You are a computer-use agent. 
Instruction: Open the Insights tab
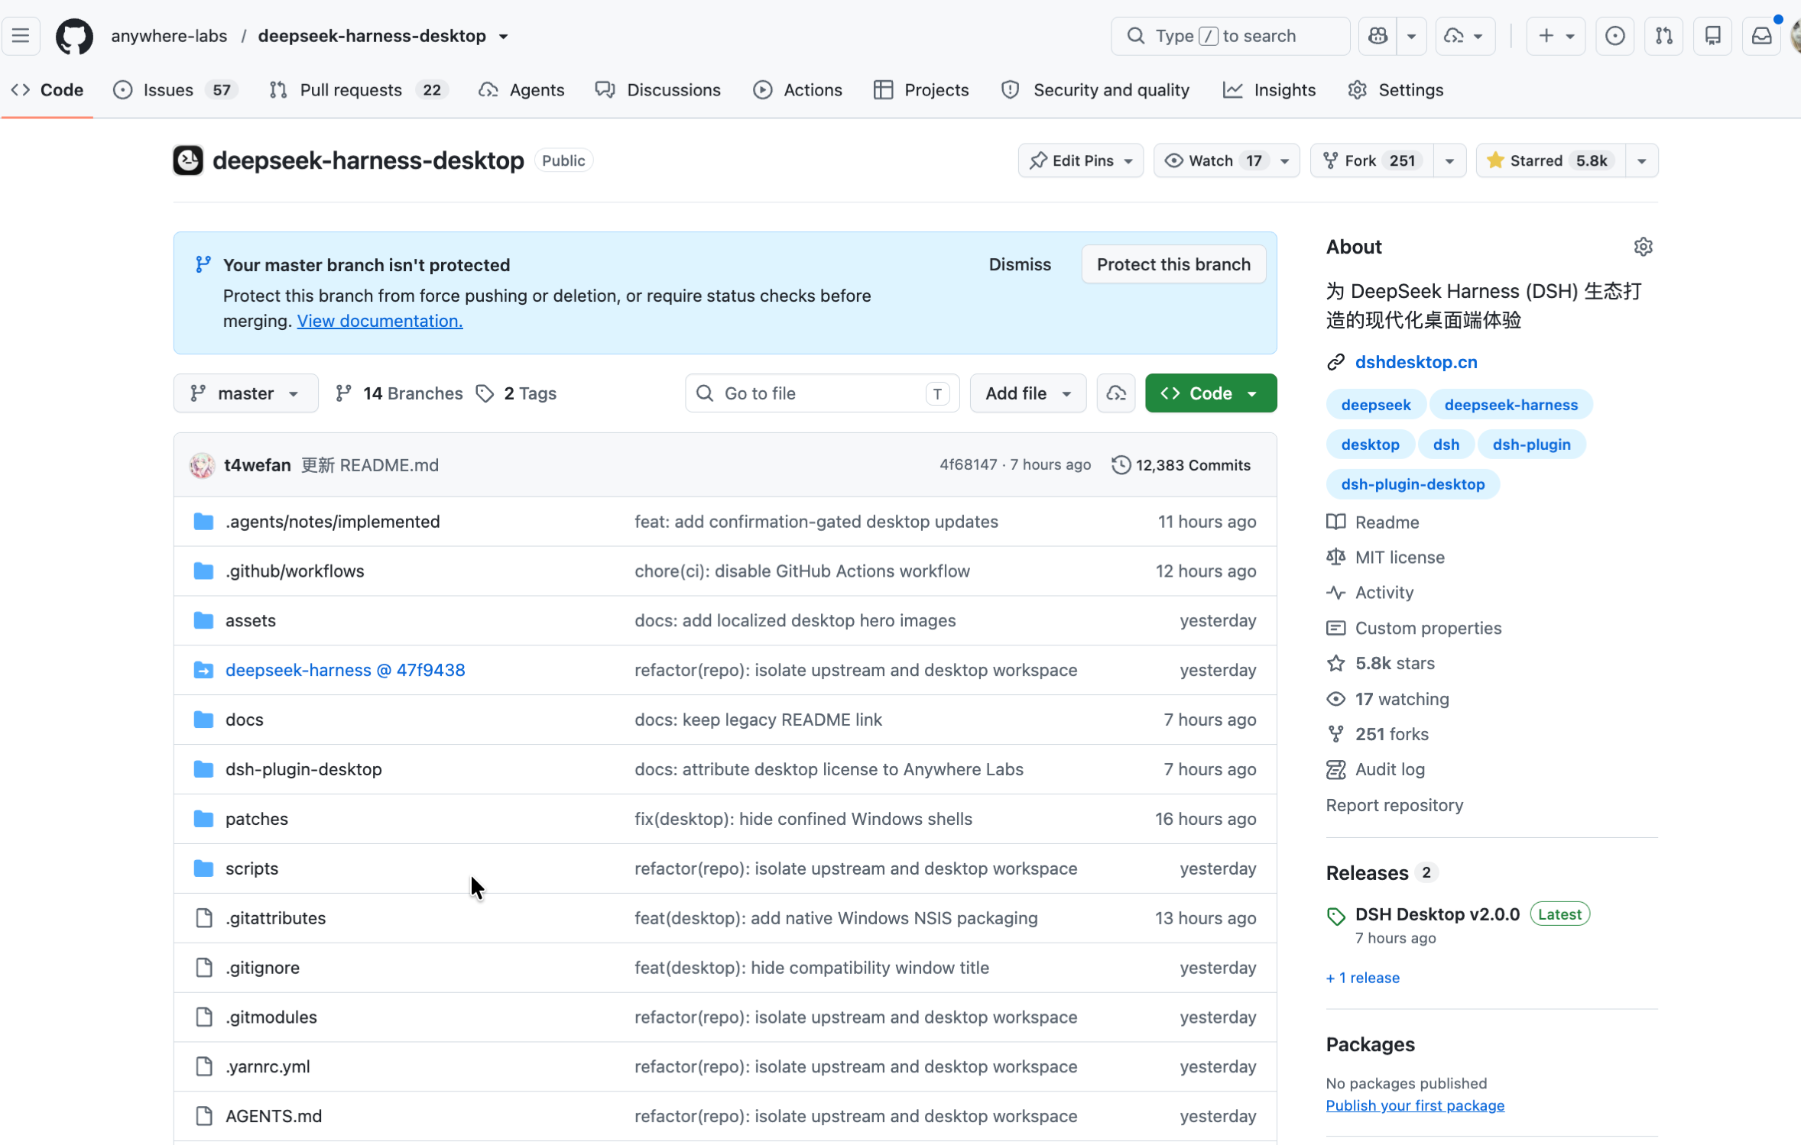[x=1270, y=90]
